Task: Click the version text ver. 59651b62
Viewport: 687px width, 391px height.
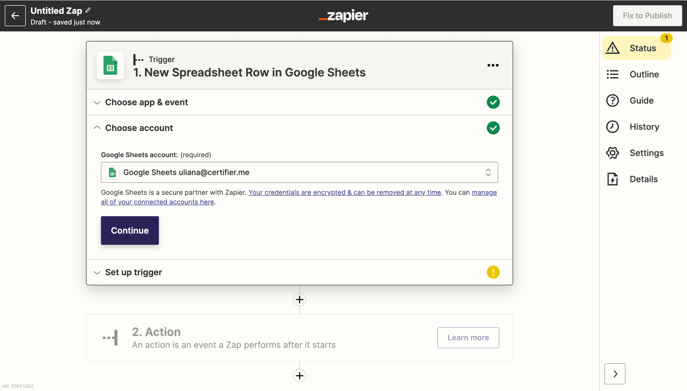Action: [x=18, y=386]
